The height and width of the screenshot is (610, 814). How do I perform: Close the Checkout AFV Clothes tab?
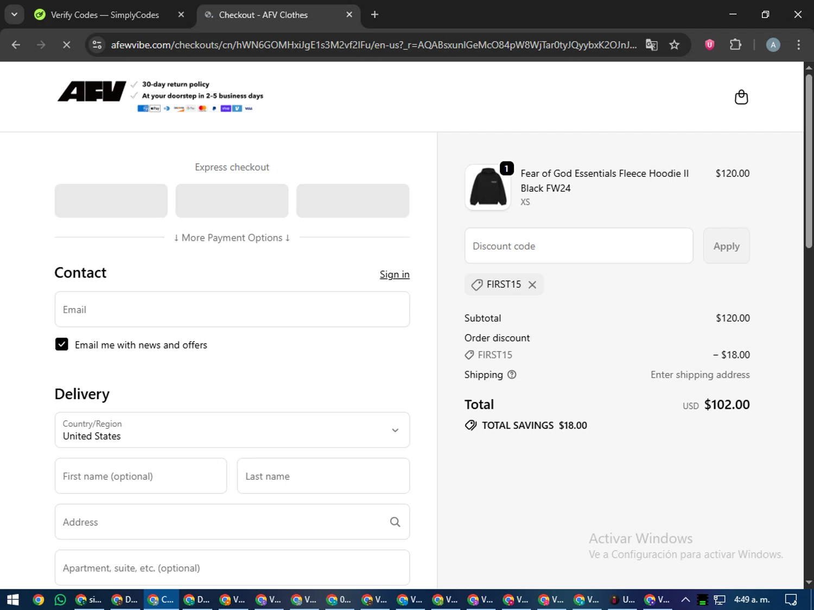pyautogui.click(x=349, y=15)
